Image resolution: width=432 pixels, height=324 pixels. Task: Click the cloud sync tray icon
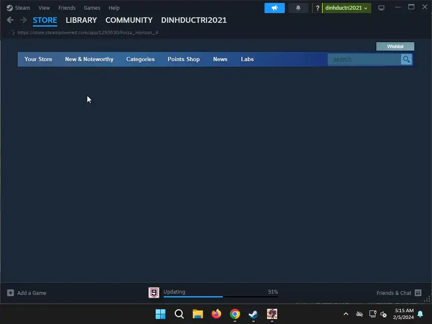pyautogui.click(x=359, y=314)
